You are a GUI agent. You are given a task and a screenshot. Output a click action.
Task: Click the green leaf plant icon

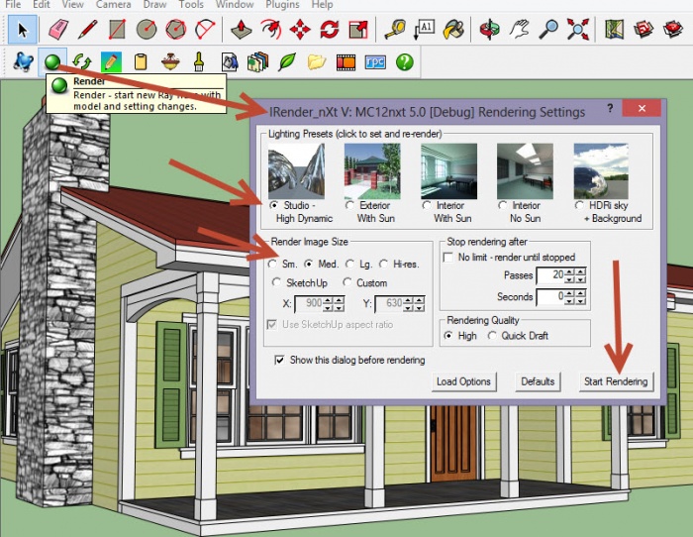[287, 62]
